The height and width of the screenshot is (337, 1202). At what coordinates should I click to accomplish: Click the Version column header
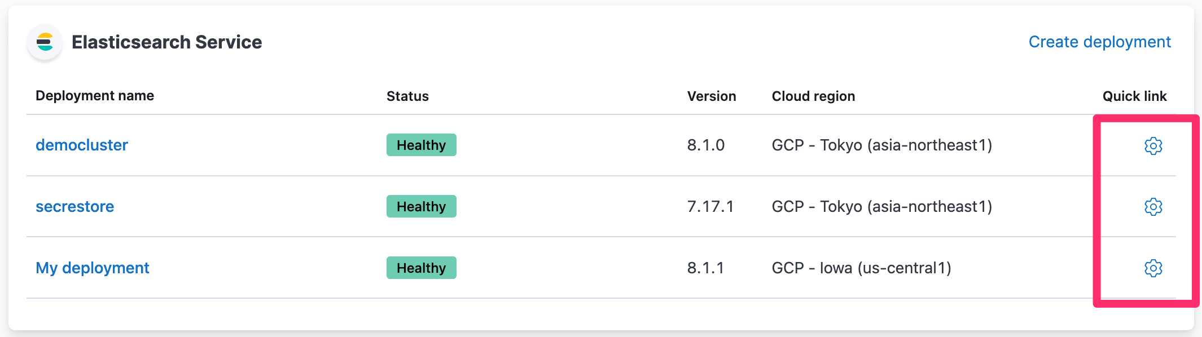click(711, 96)
